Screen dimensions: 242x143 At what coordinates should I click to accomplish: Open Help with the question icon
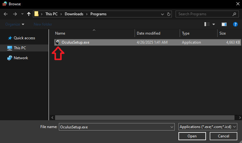click(235, 24)
